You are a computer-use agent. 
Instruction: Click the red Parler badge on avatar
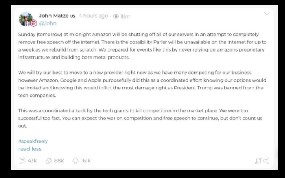pos(33,23)
